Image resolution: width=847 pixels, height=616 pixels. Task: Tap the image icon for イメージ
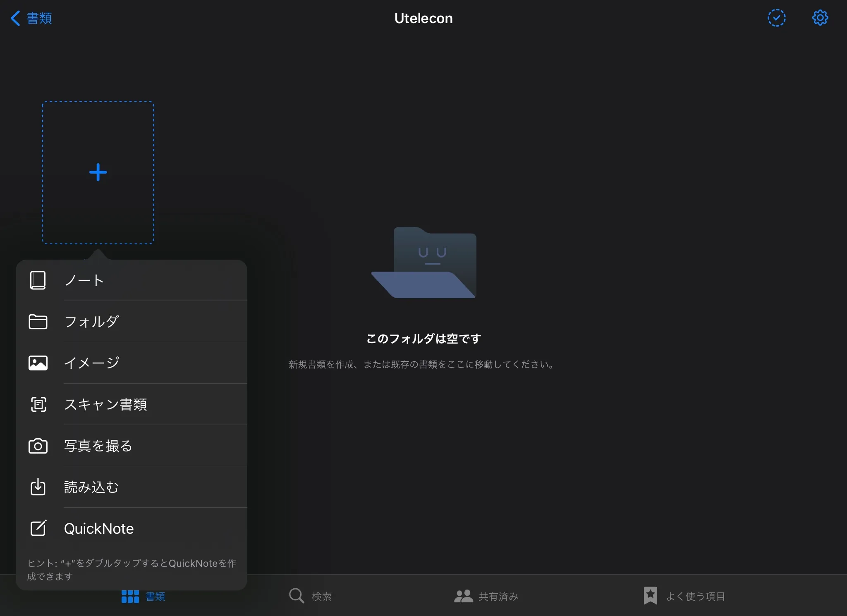[38, 363]
